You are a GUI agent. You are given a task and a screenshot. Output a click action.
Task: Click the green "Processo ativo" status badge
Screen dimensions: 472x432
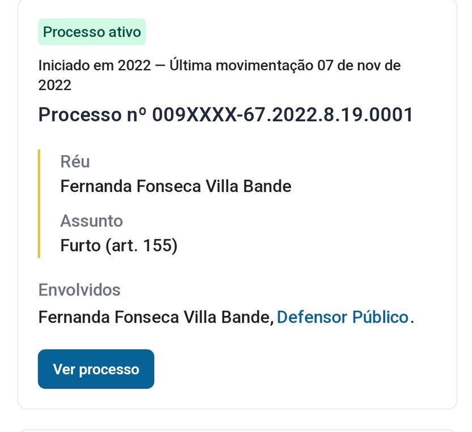[x=92, y=32]
